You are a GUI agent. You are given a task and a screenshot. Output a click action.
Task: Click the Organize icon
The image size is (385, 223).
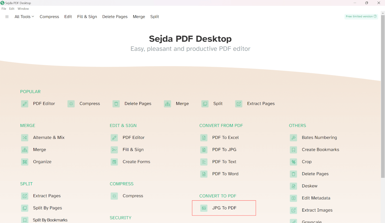tap(25, 162)
